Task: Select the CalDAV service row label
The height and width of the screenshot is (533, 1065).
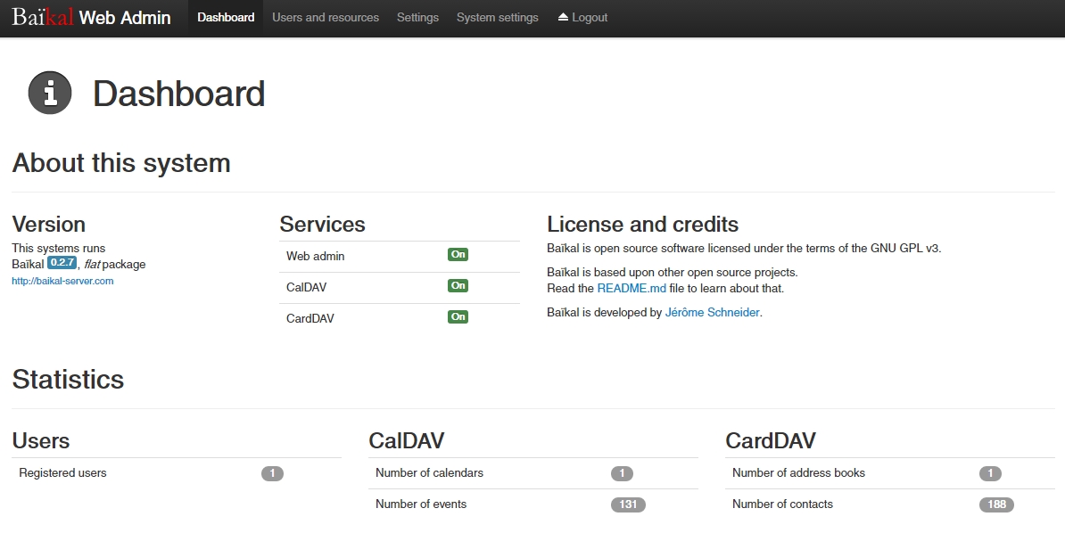Action: pos(306,288)
